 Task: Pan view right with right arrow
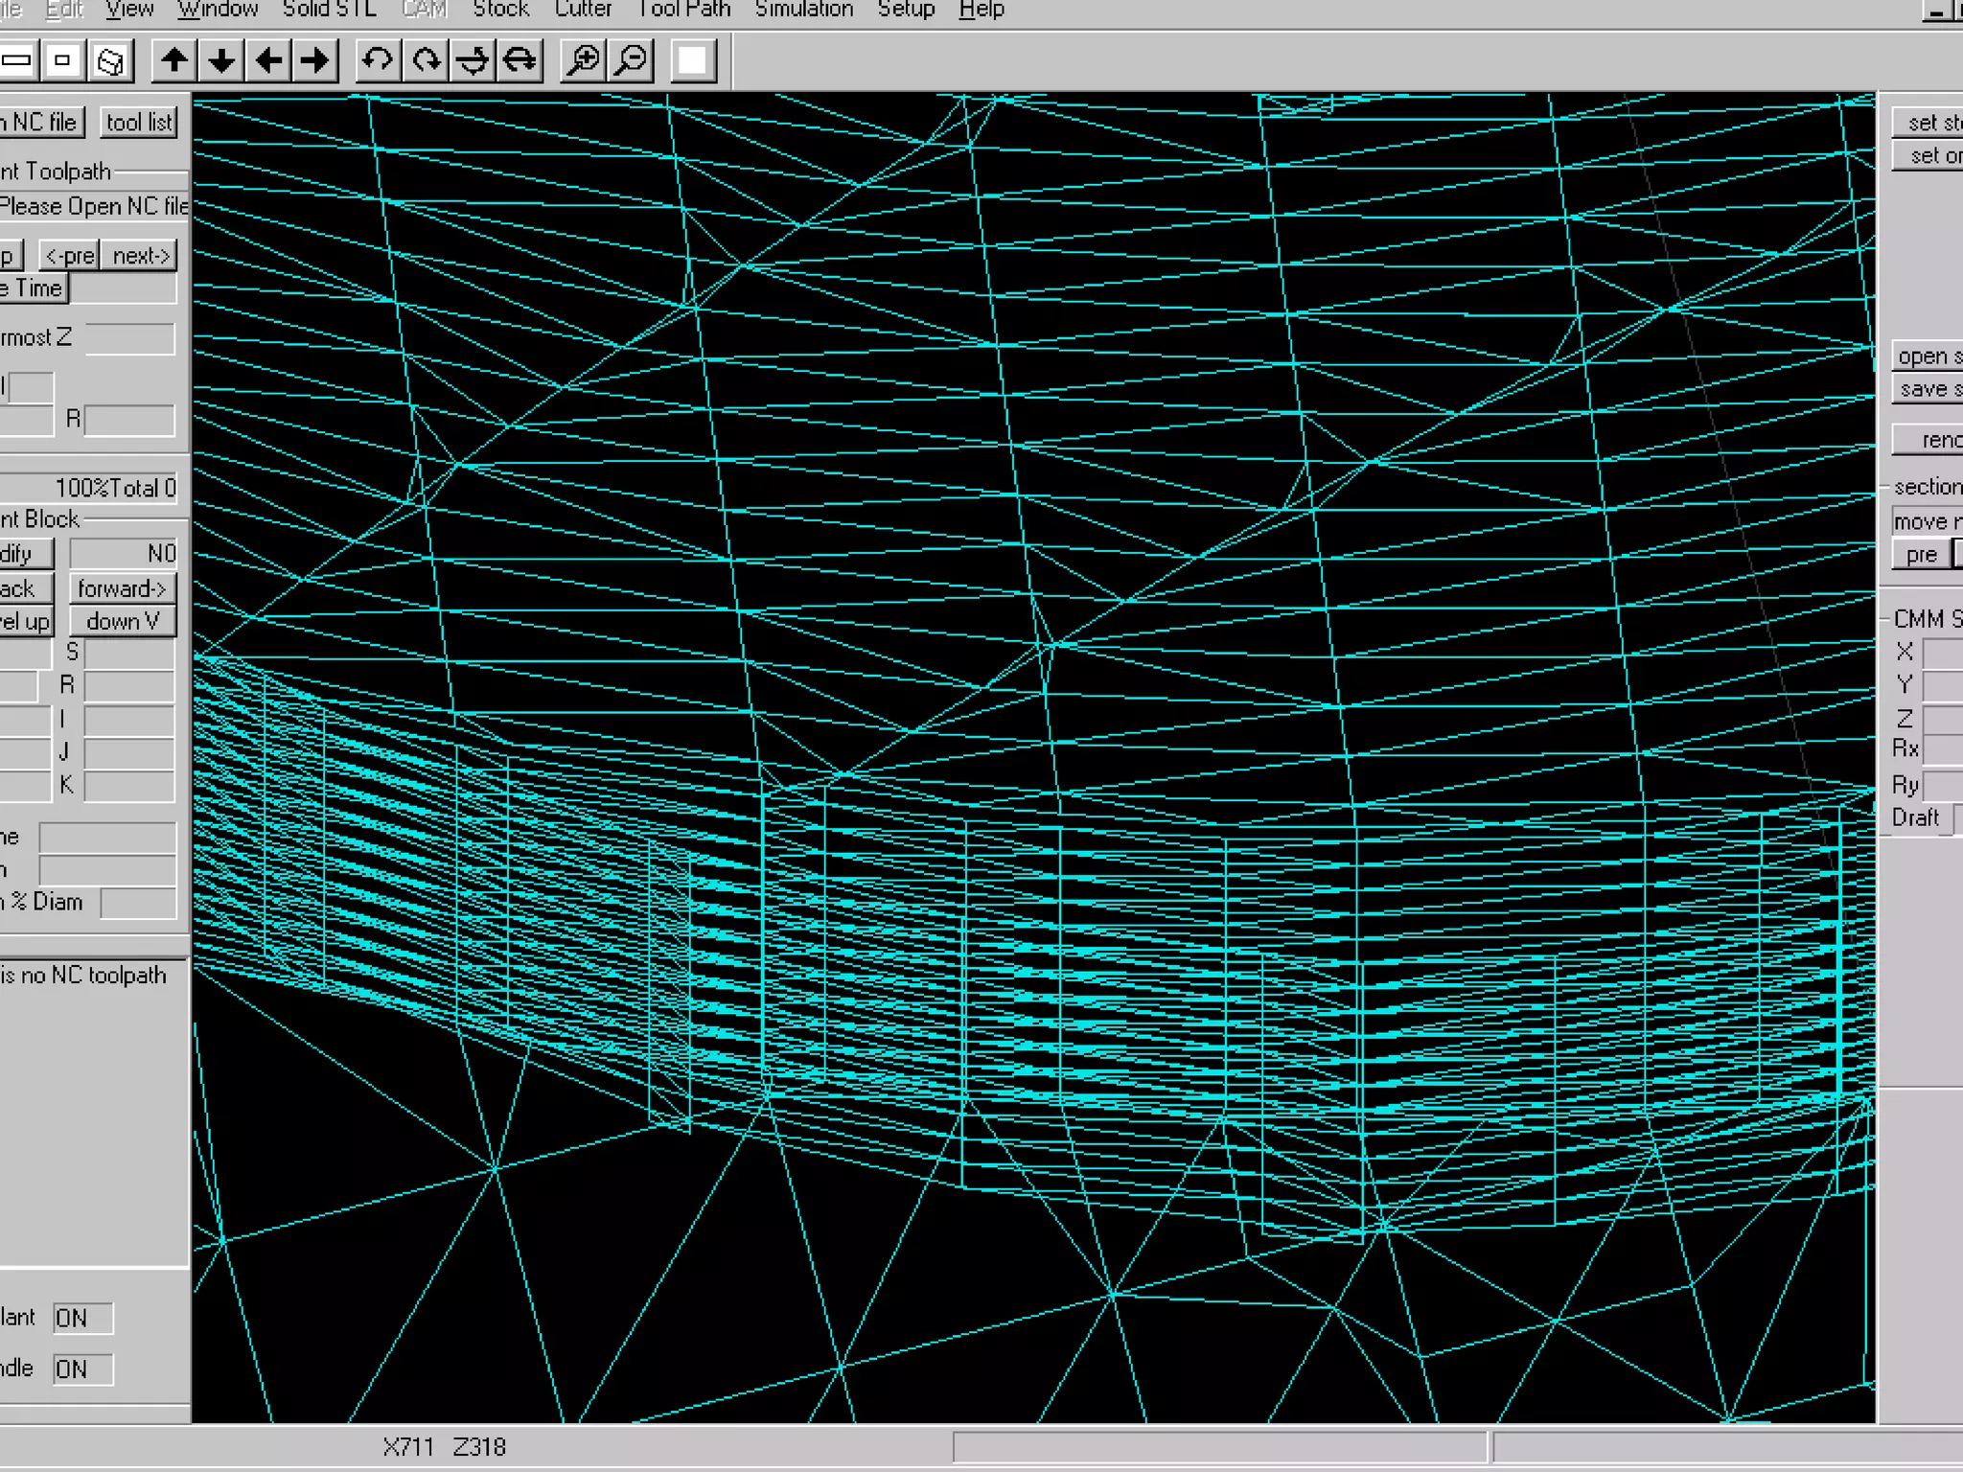coord(315,61)
